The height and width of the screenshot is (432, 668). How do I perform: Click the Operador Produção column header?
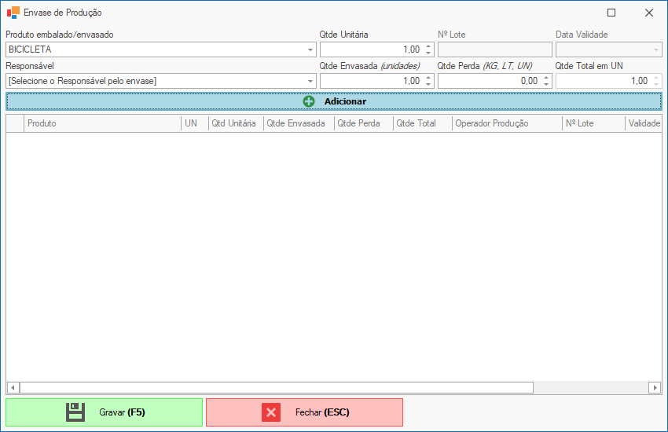(507, 123)
